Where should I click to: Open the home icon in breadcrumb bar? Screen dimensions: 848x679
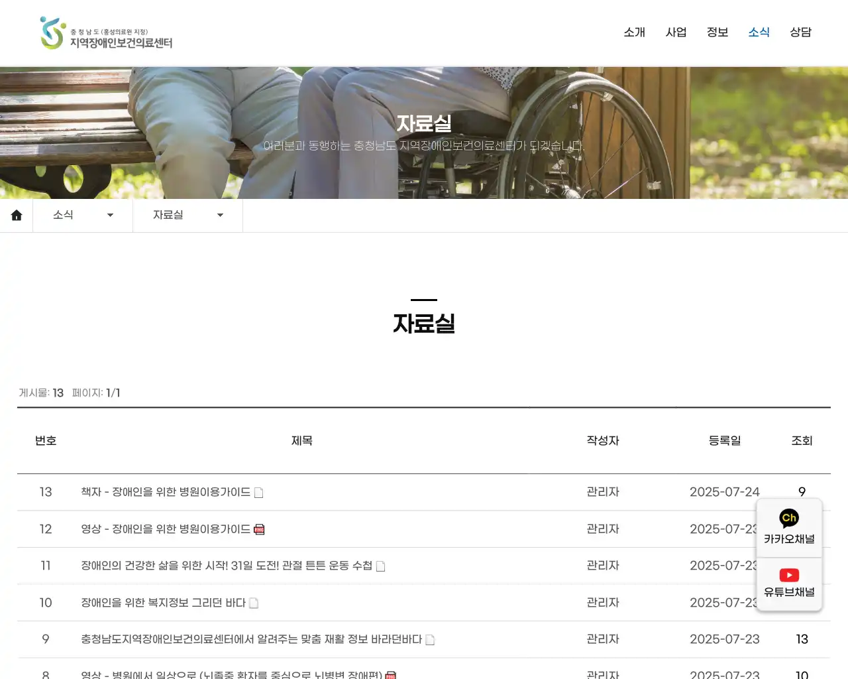pyautogui.click(x=17, y=215)
